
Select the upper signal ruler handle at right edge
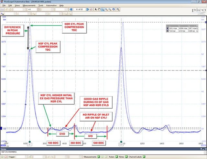click(206, 22)
